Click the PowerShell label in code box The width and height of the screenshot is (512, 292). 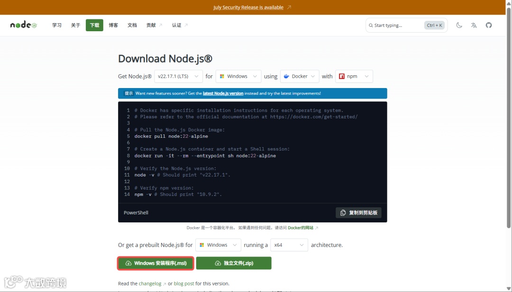click(136, 213)
